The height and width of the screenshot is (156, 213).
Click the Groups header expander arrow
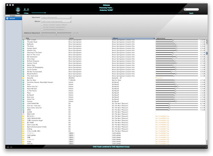click(21, 16)
